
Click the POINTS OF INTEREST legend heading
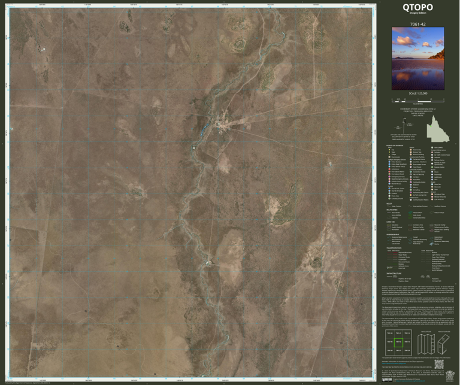point(395,145)
